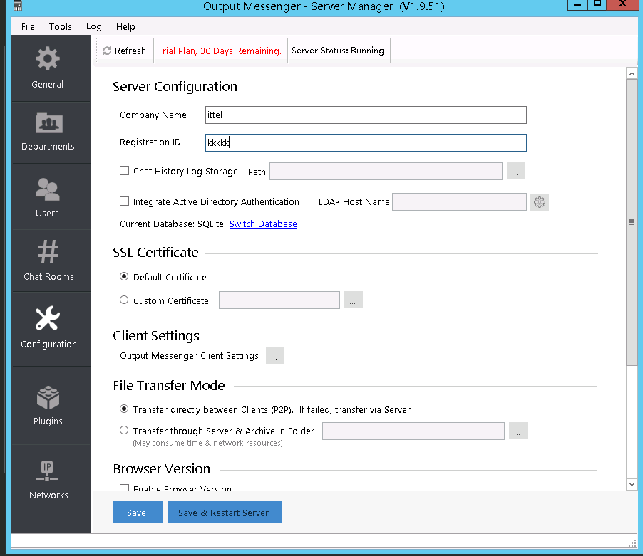Open the Configuration wrench icon
Viewport: 643px width, 556px height.
pyautogui.click(x=48, y=318)
